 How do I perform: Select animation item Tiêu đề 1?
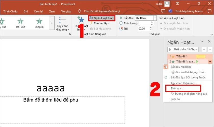point(190,56)
